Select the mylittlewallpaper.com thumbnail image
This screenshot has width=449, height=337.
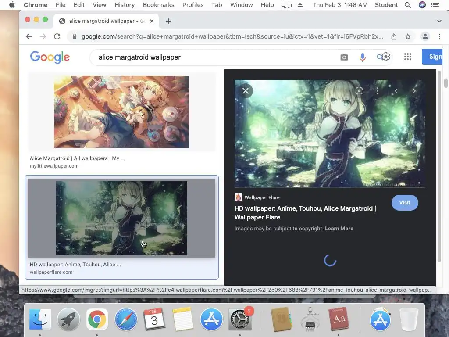click(121, 112)
